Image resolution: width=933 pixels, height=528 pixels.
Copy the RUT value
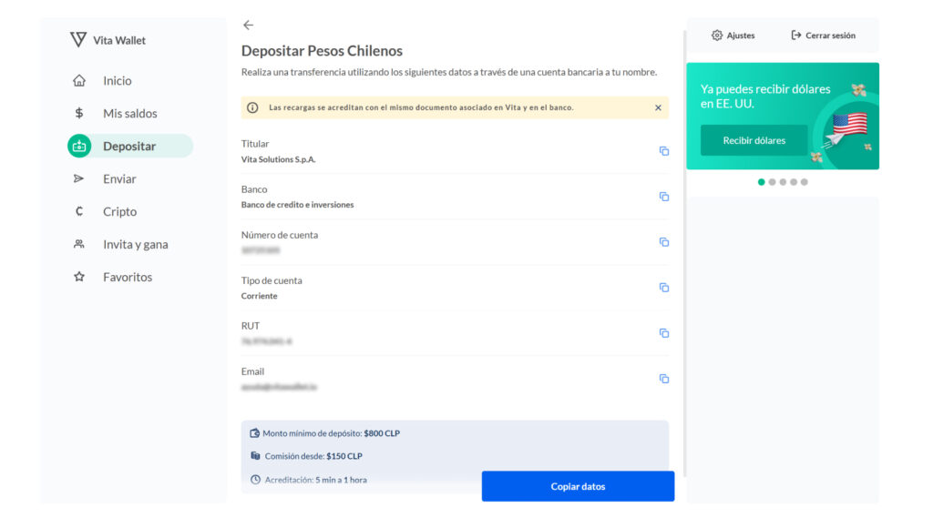[x=663, y=333]
